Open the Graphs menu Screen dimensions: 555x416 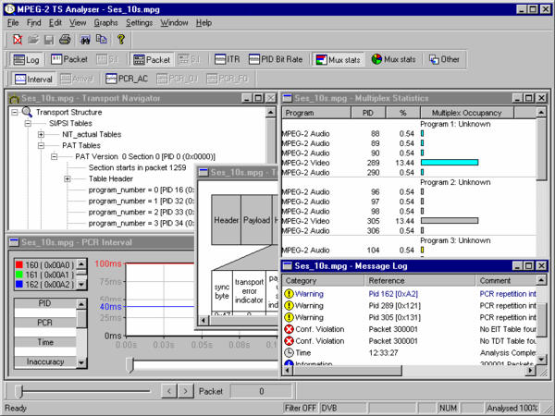(105, 21)
